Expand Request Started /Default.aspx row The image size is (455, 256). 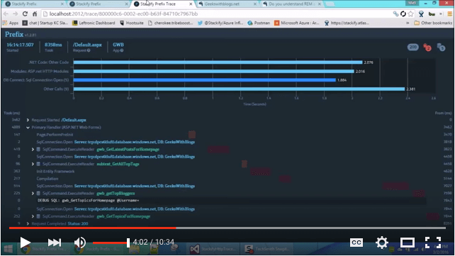[x=28, y=120]
